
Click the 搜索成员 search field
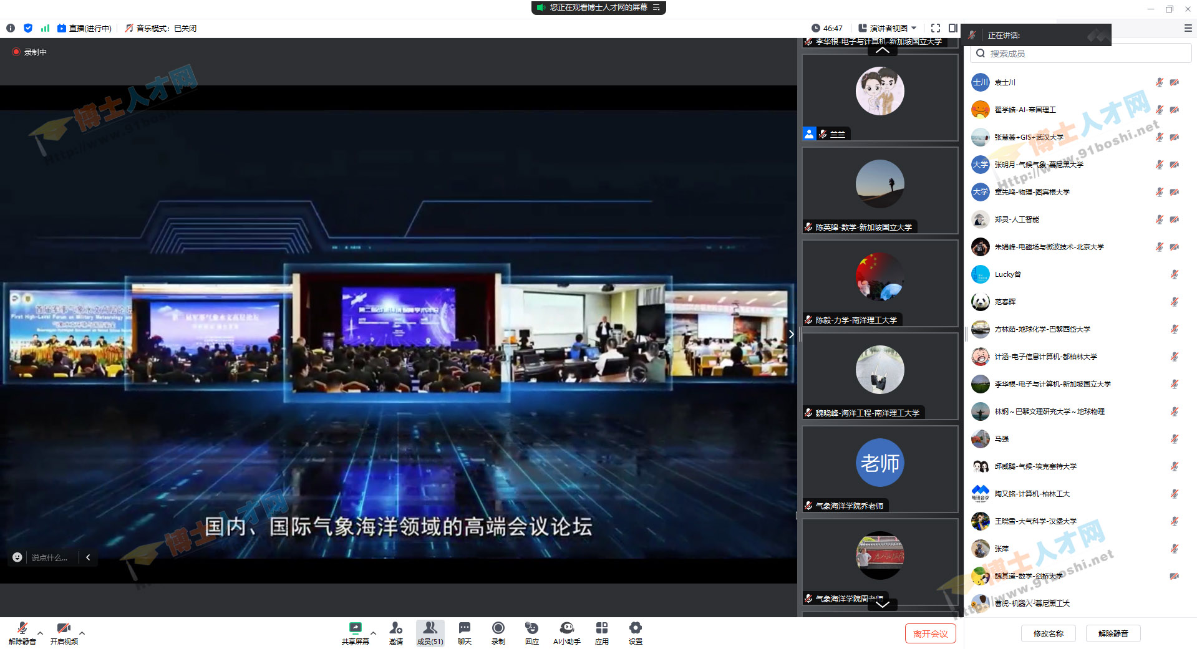pyautogui.click(x=1080, y=54)
